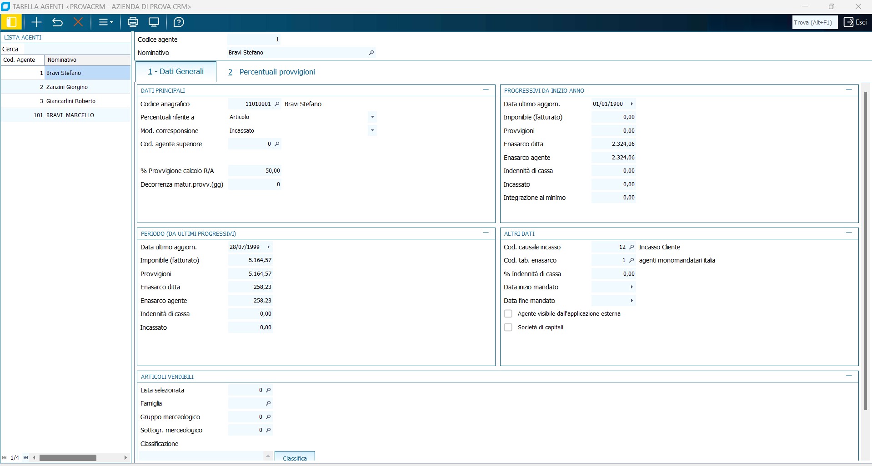Viewport: 872px width, 466px height.
Task: Open the help question mark icon
Action: pos(179,22)
